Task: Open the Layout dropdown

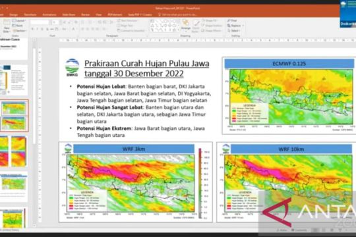Action: pos(19,20)
